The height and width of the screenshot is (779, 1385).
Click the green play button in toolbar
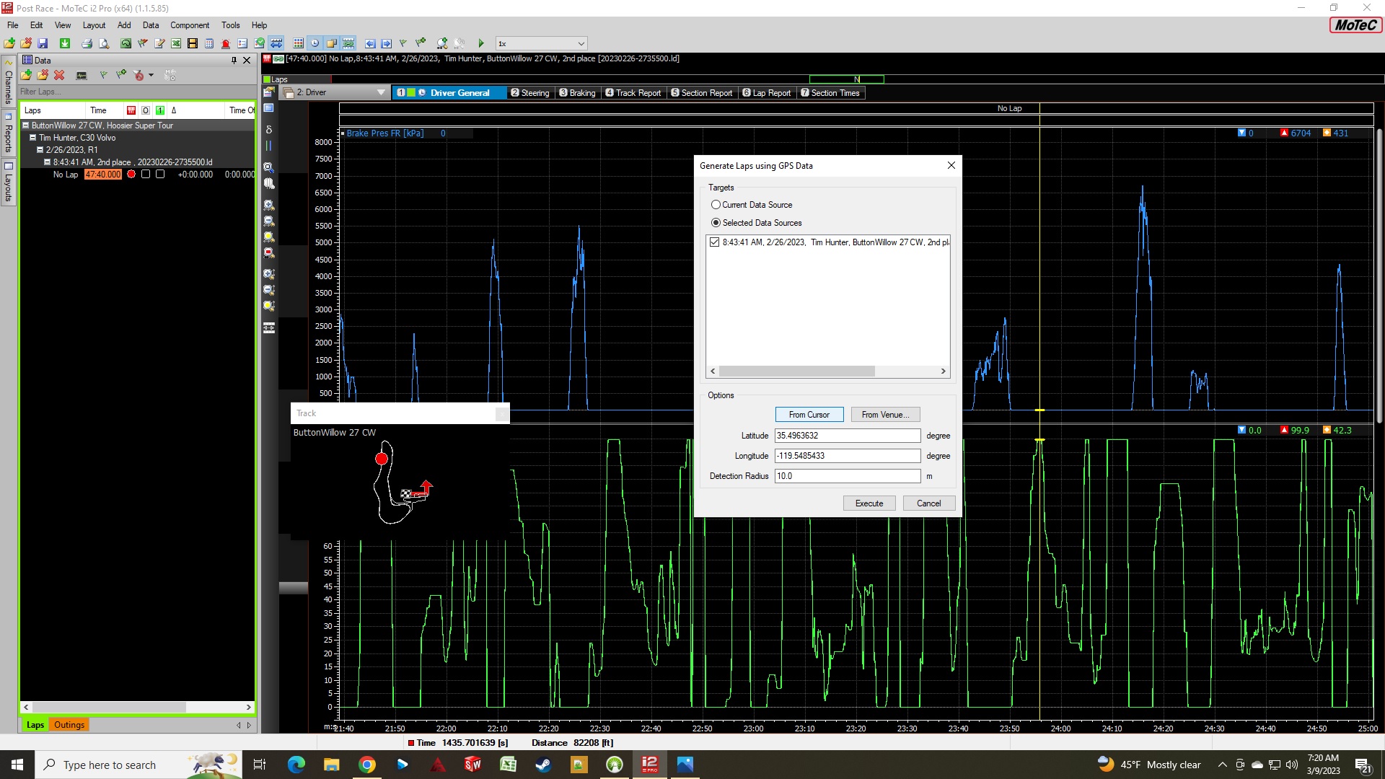(x=481, y=43)
